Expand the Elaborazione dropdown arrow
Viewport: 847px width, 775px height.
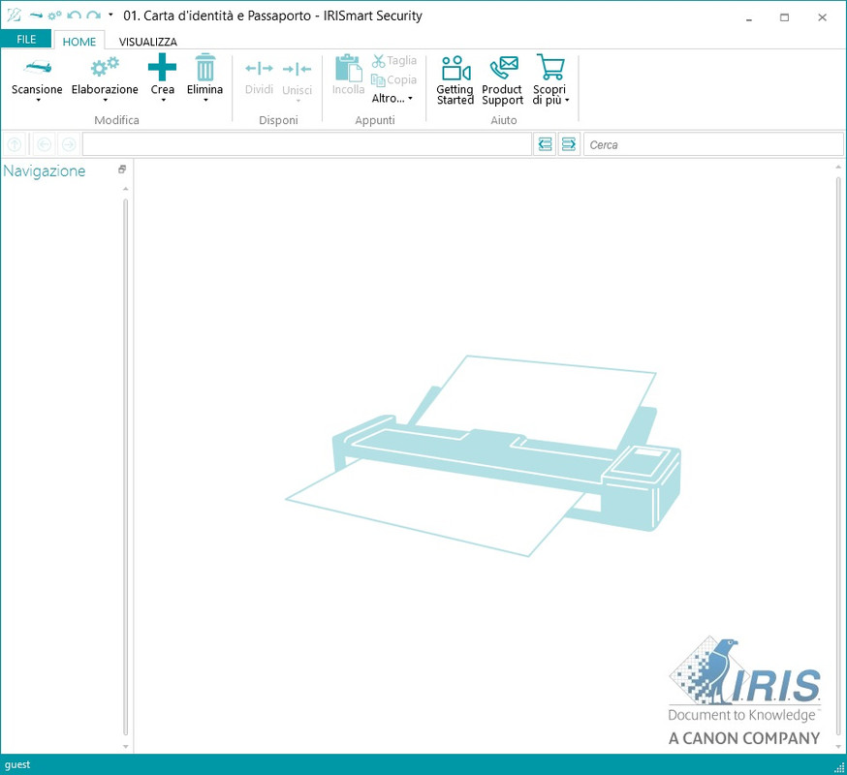point(105,100)
